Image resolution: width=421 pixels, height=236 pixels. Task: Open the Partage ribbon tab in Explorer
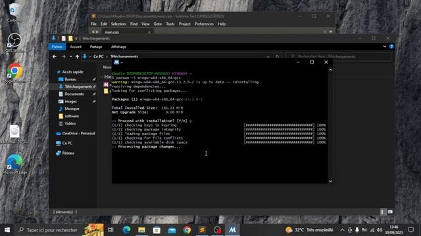tap(96, 47)
